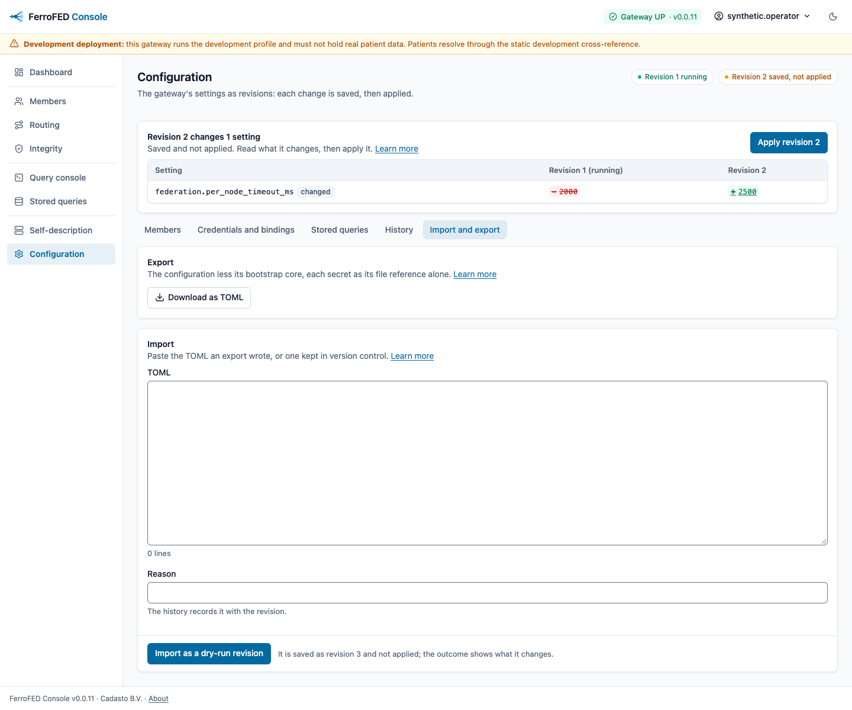This screenshot has height=710, width=852.
Task: Click the Gateway UP v0.0.11 status badge
Action: 653,17
